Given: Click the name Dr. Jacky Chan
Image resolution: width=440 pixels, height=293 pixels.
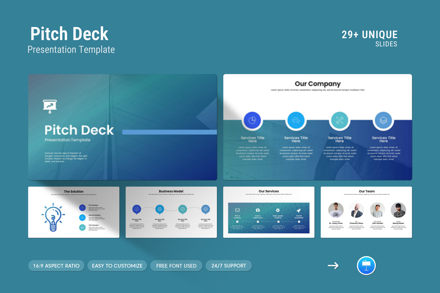Looking at the screenshot, I should 336,223.
